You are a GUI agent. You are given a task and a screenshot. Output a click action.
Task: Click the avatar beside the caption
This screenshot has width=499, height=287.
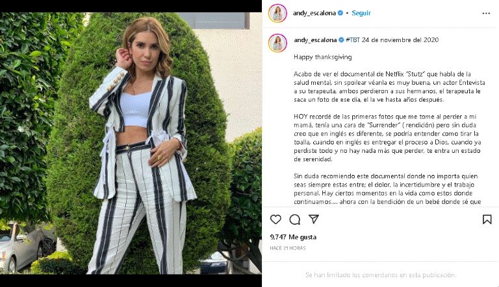(x=277, y=43)
